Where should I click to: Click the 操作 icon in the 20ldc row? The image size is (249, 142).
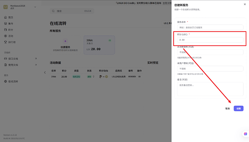point(139,77)
